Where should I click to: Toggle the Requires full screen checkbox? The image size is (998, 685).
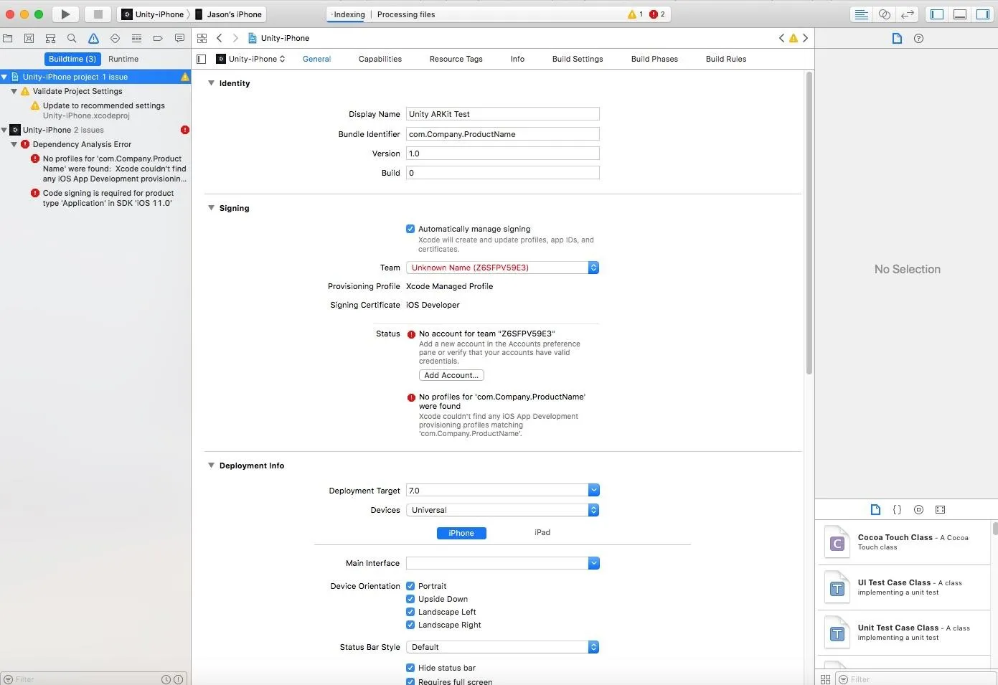pos(410,681)
